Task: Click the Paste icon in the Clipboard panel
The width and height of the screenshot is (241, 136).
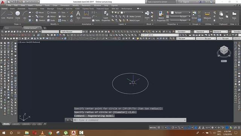Action: point(221,15)
